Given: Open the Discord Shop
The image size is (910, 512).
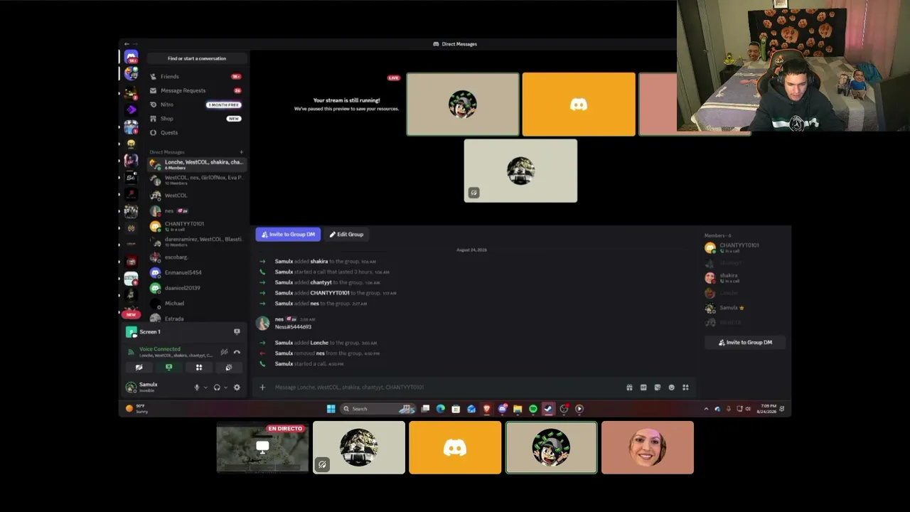Looking at the screenshot, I should coord(197,119).
